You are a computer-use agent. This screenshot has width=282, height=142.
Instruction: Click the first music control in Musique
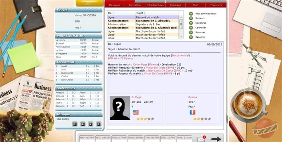pos(75,124)
